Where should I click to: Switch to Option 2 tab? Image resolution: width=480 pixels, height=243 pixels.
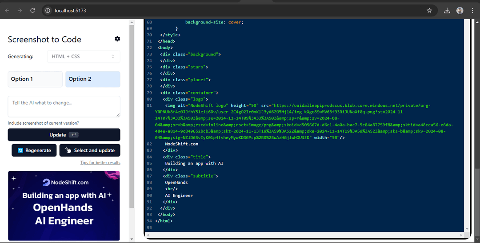pyautogui.click(x=93, y=79)
